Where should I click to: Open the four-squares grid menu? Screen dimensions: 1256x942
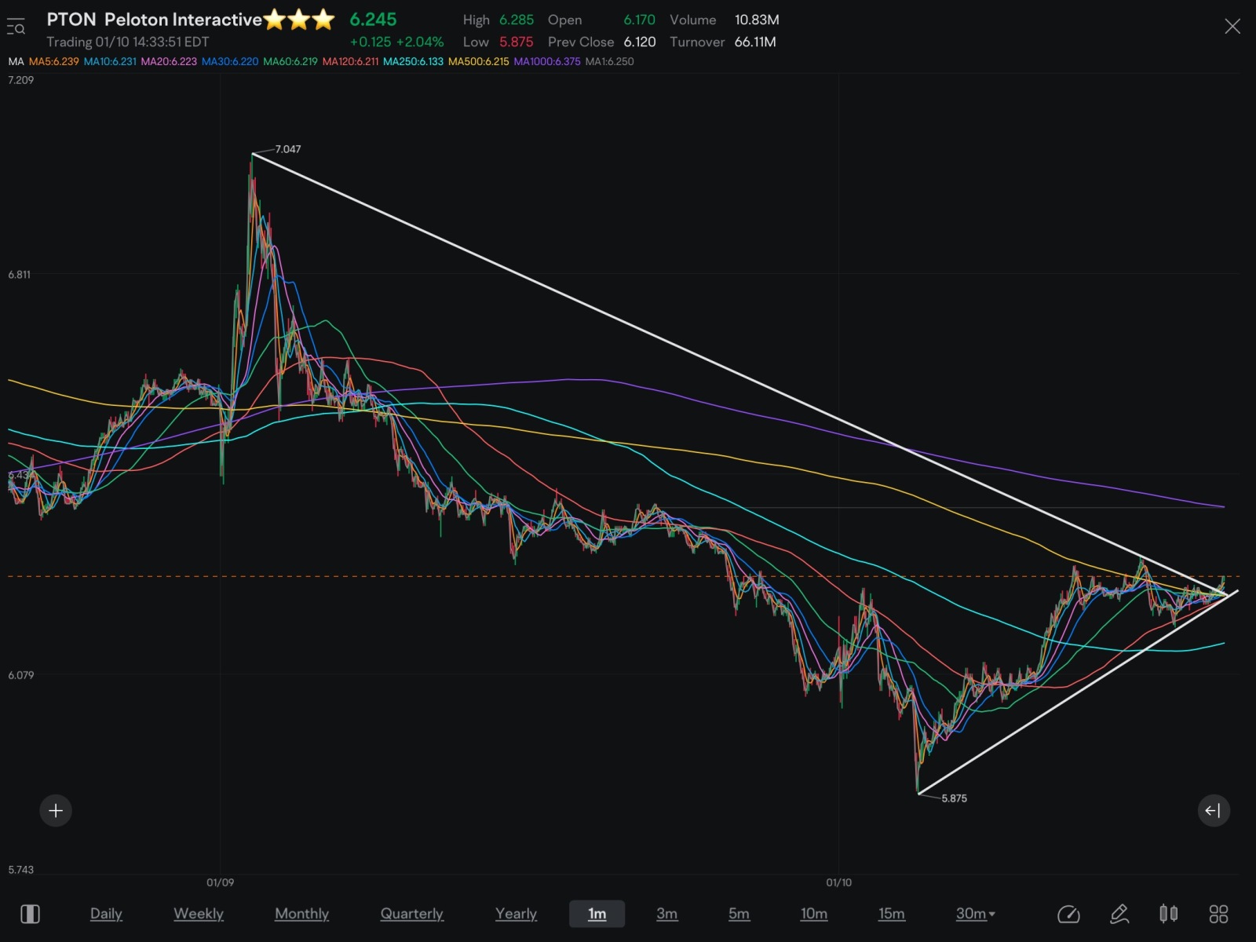pyautogui.click(x=1218, y=914)
